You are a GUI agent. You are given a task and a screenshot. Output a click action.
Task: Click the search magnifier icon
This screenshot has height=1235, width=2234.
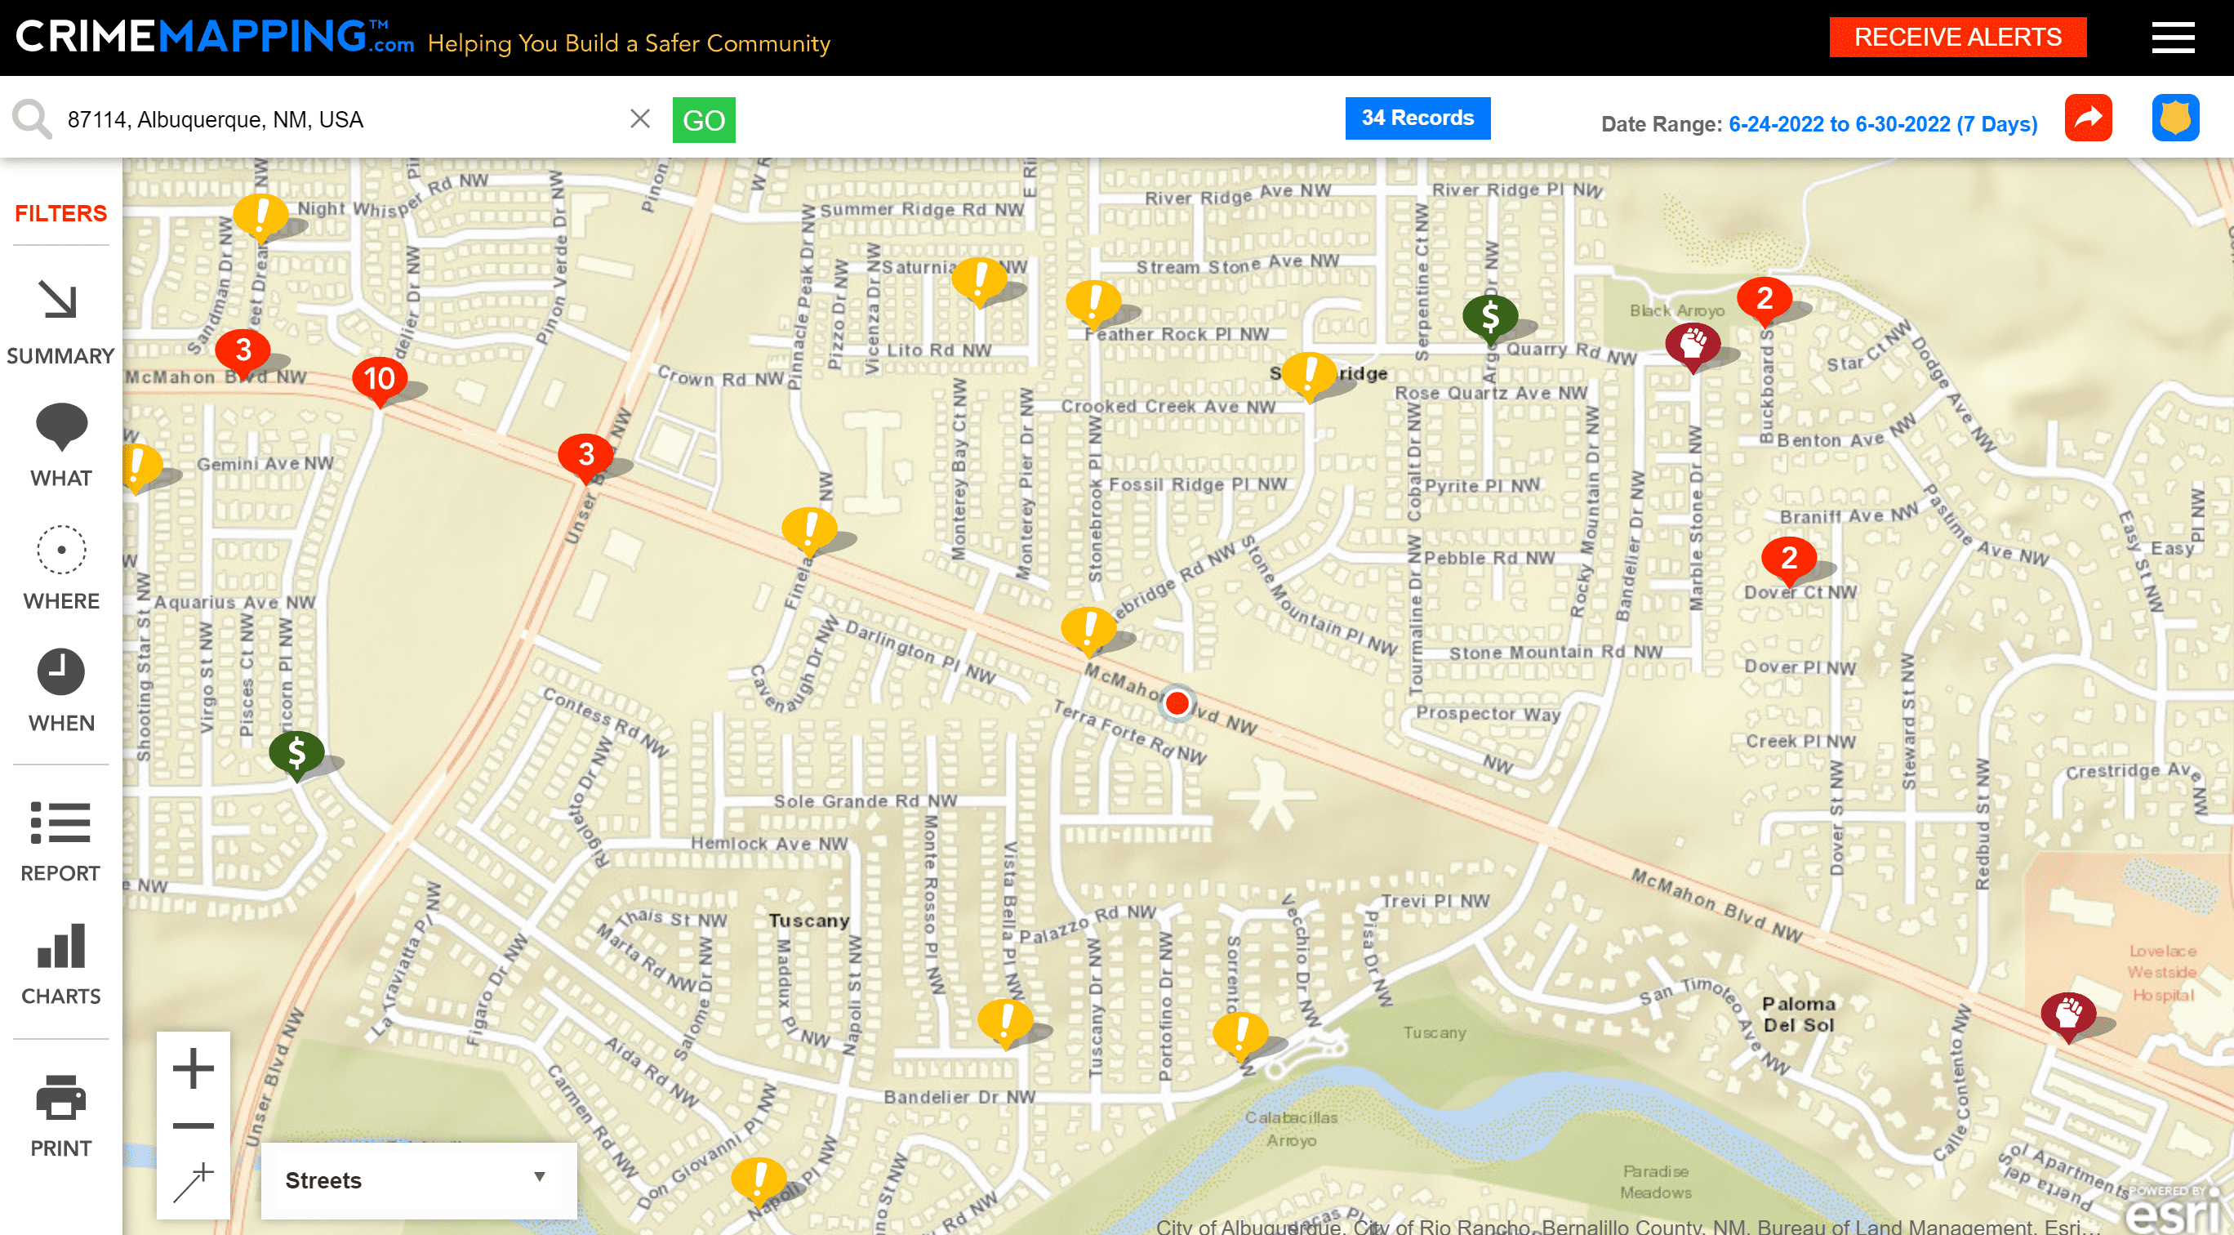[31, 118]
